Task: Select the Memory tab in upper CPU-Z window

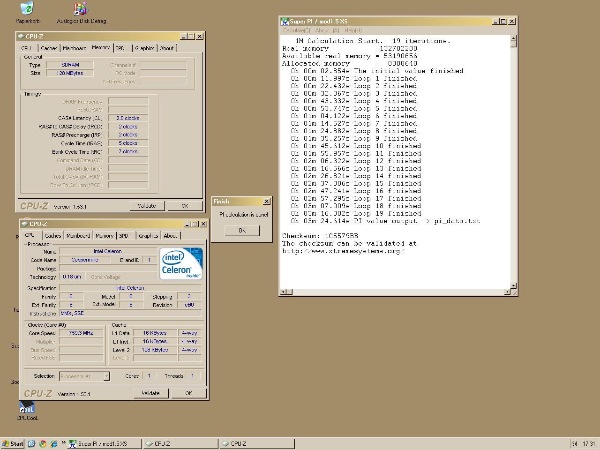Action: coord(101,48)
